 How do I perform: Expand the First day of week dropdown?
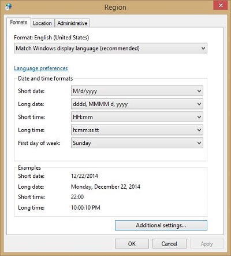click(137, 143)
